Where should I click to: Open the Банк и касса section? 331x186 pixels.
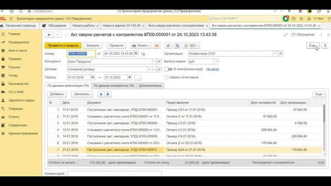pos(18,51)
